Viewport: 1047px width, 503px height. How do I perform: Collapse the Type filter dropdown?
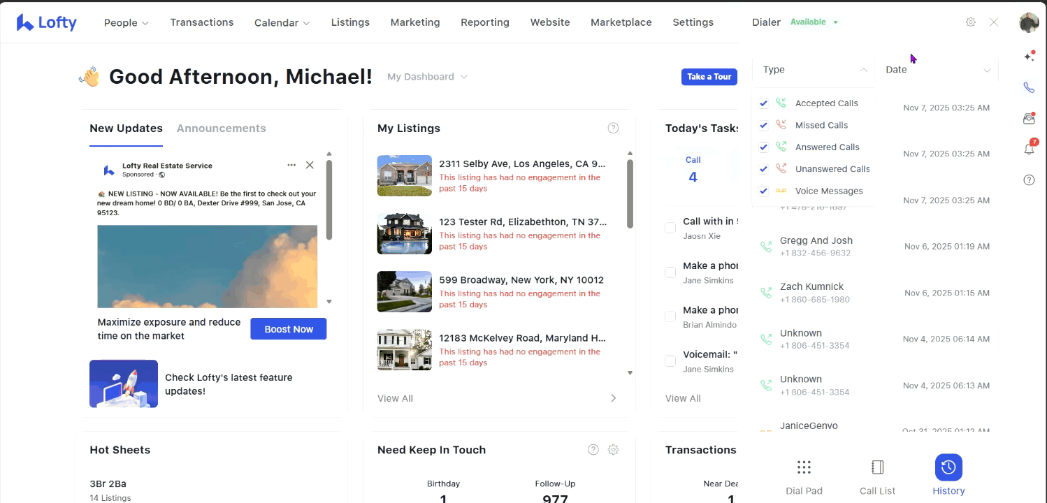tap(814, 70)
